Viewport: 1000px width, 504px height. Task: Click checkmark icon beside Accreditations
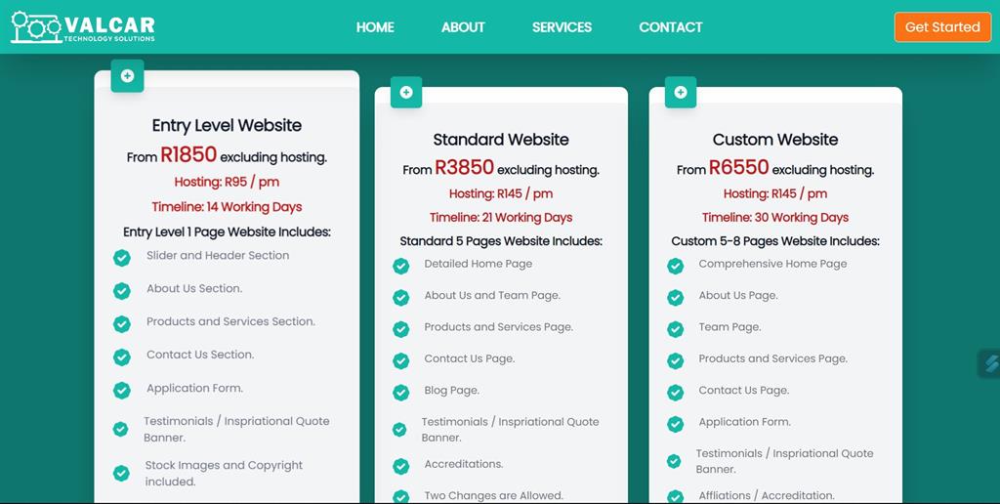point(400,466)
